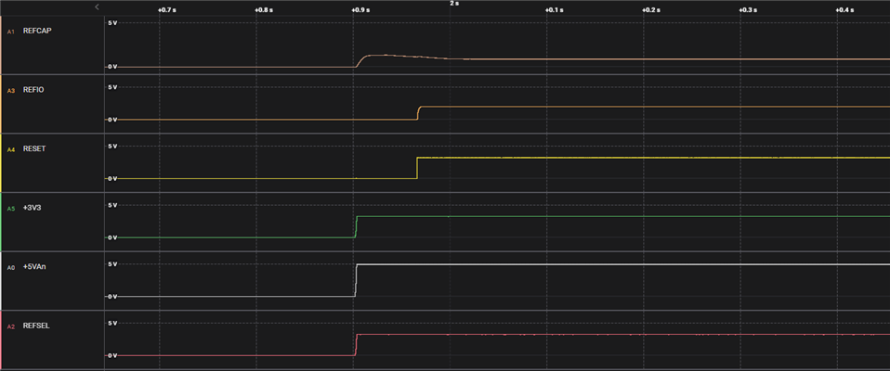
Task: Click the A4 channel identifier
Action: 10,149
